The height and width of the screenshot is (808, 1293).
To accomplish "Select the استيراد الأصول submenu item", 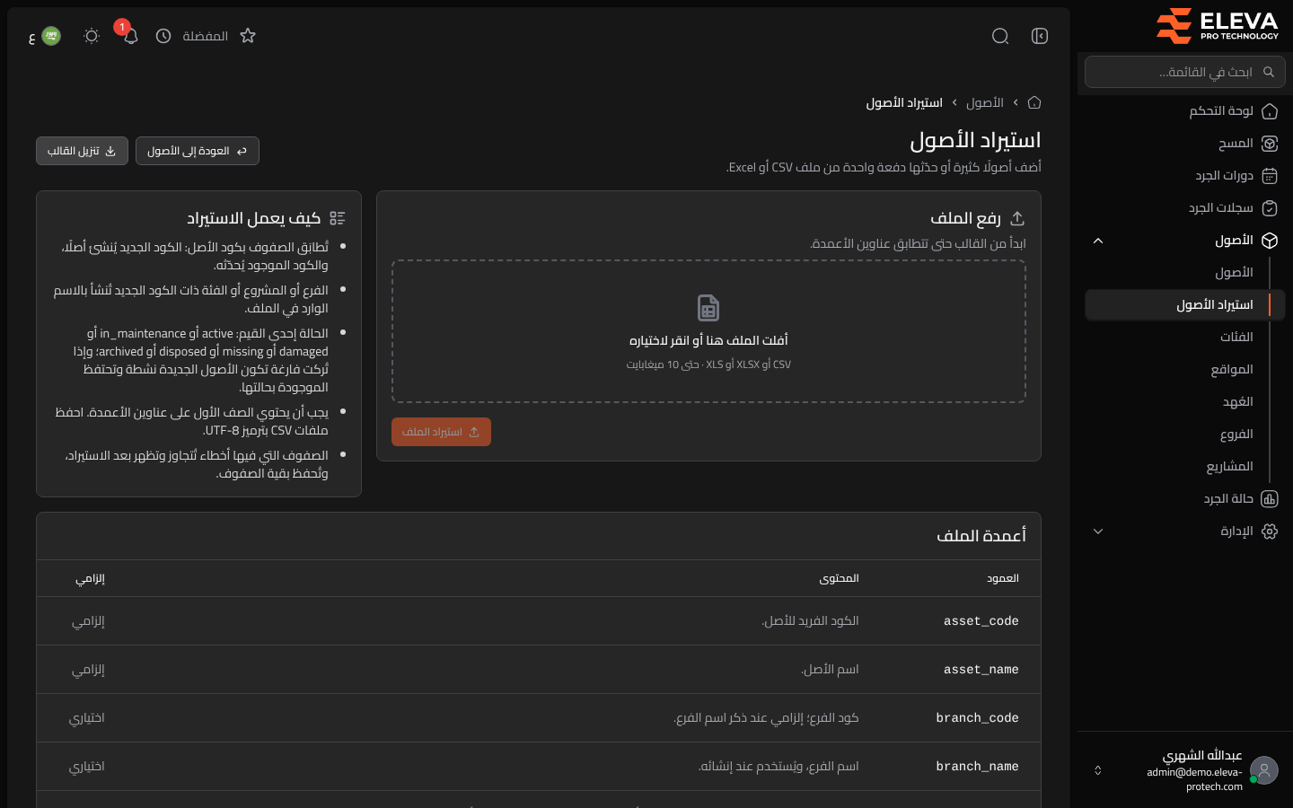I will 1185,305.
